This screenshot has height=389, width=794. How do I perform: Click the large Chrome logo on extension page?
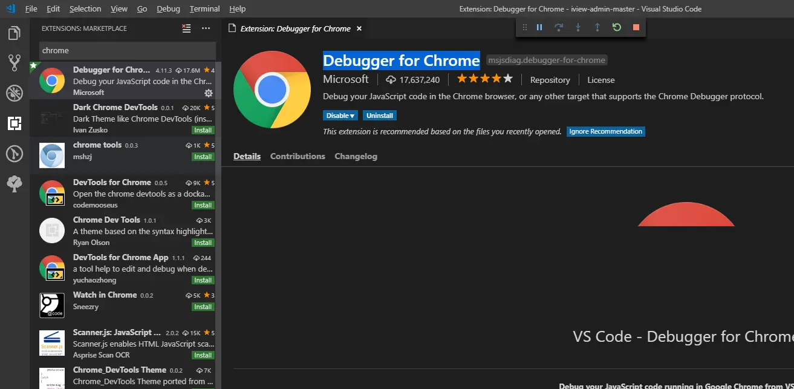(x=273, y=90)
